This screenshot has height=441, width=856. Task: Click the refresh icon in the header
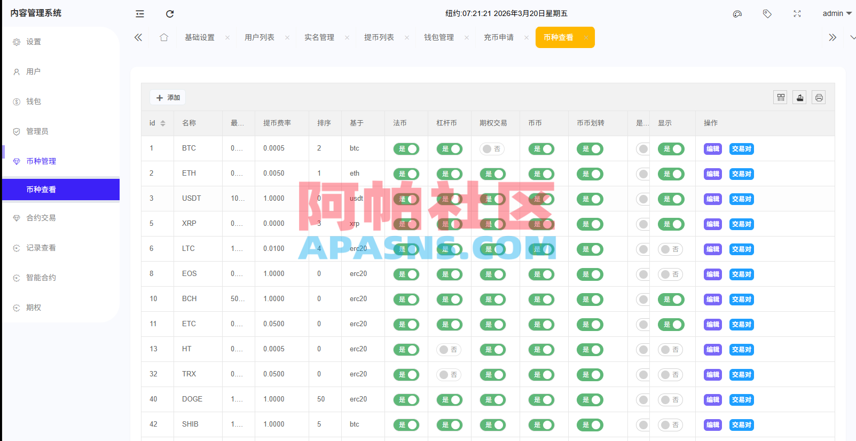click(x=170, y=14)
